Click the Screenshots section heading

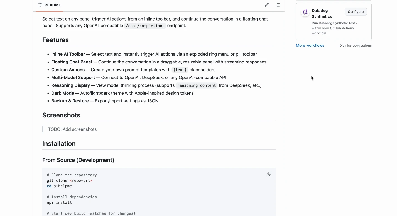tap(61, 115)
